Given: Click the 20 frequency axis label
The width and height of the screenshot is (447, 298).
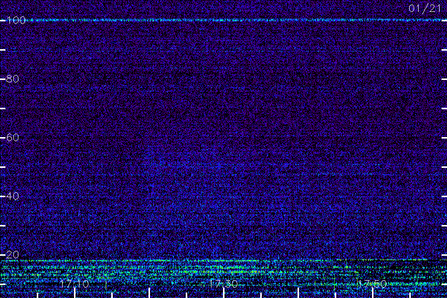Looking at the screenshot, I should pyautogui.click(x=12, y=255).
